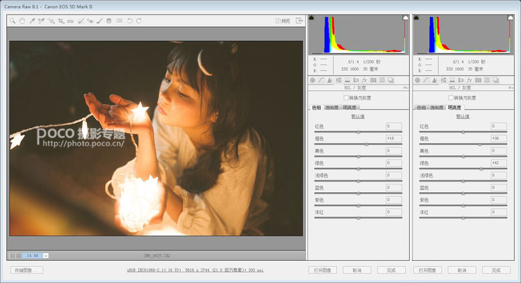Viewport: 521px width, 283px height.
Task: Toggle the 预览 preview checkbox
Action: (278, 21)
